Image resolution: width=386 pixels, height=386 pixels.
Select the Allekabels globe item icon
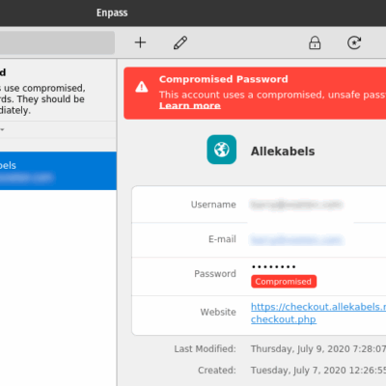[222, 150]
